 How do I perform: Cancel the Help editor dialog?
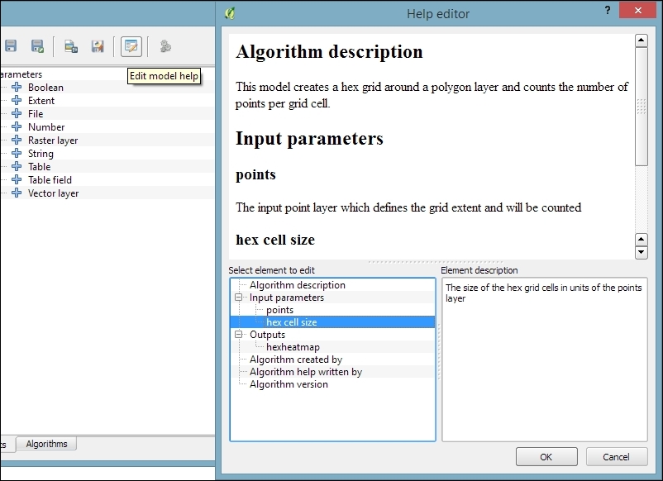tap(617, 457)
